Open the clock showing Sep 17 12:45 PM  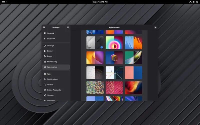tap(100, 2)
